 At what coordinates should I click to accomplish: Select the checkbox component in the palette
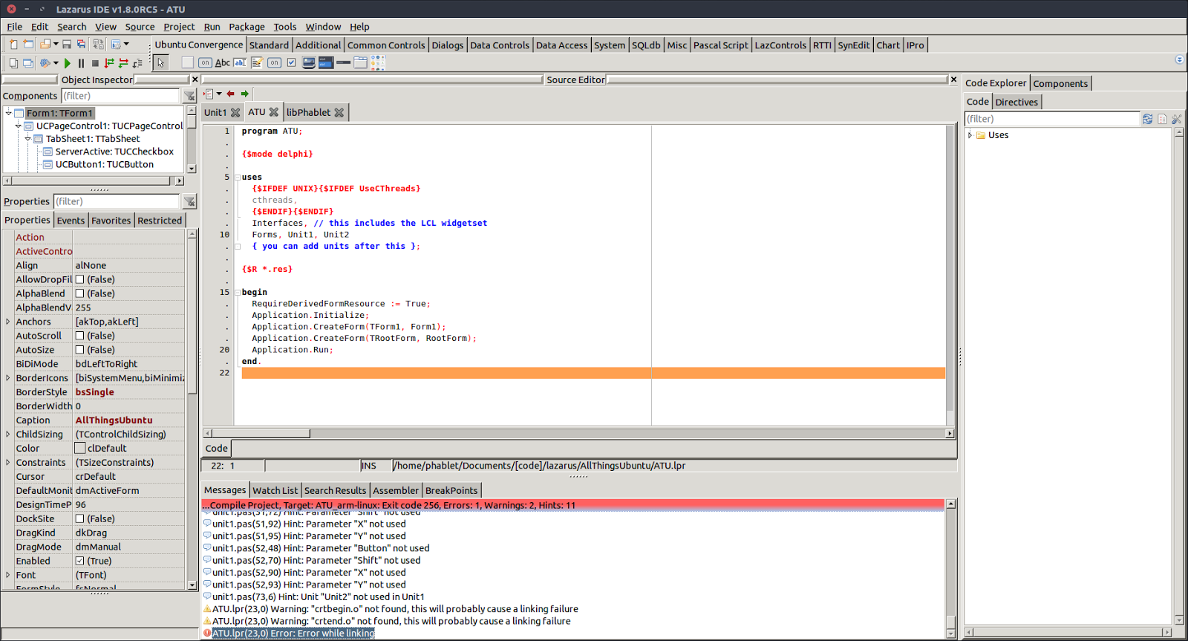pyautogui.click(x=292, y=63)
